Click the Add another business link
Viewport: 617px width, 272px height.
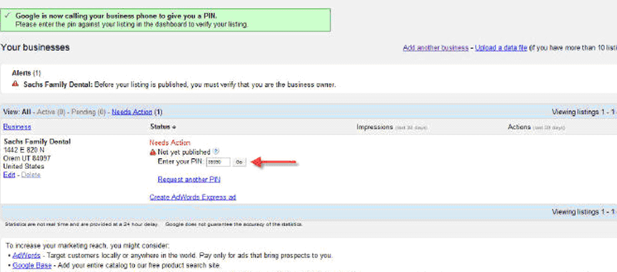(435, 48)
